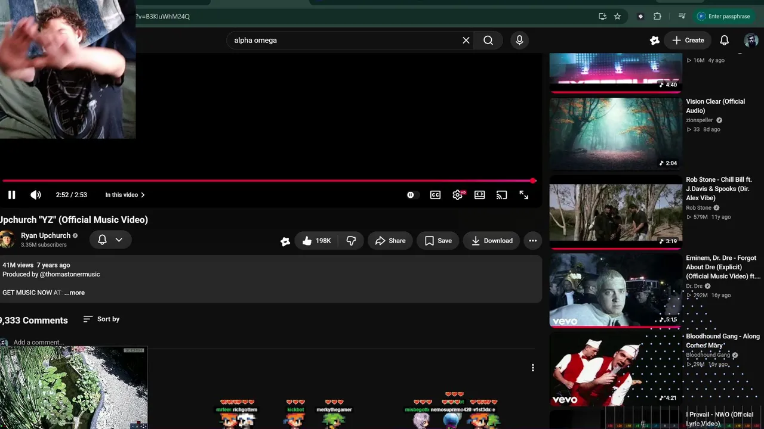Open the zionspeller channel
This screenshot has width=764, height=429.
point(700,120)
